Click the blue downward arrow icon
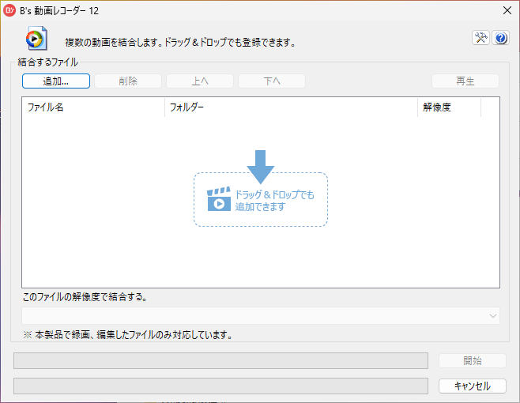Screen dimensions: 520x403 260,167
